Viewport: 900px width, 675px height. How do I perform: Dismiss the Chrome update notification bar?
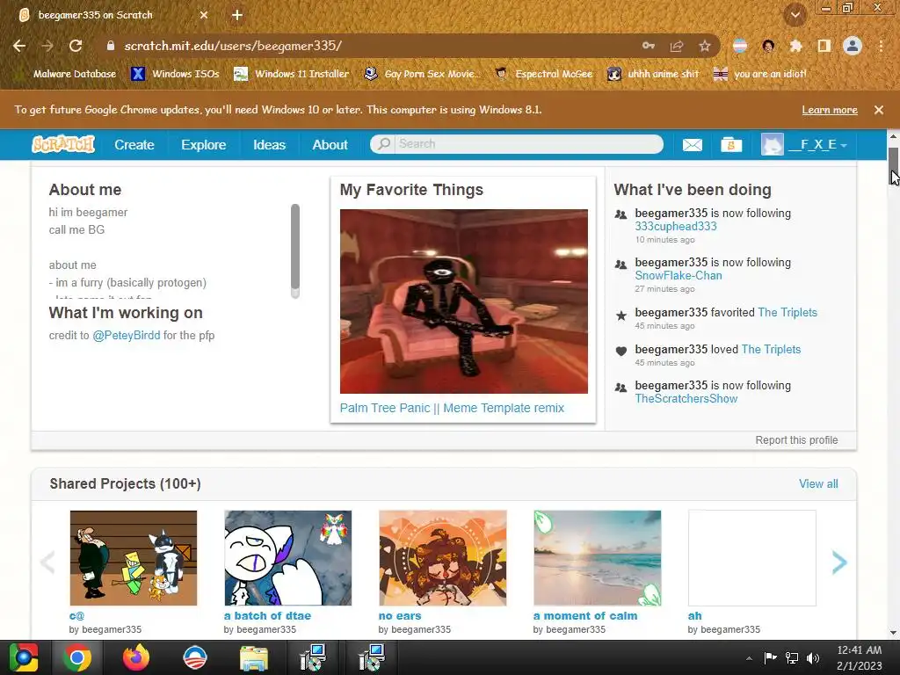click(879, 110)
